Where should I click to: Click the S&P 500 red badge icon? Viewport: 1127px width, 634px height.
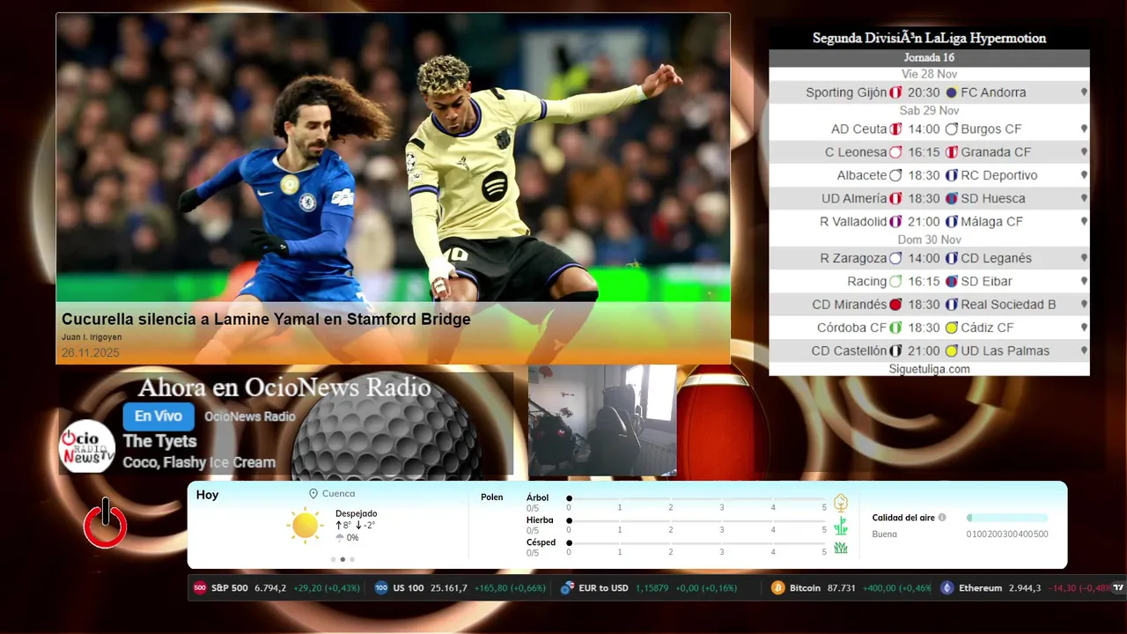[200, 587]
